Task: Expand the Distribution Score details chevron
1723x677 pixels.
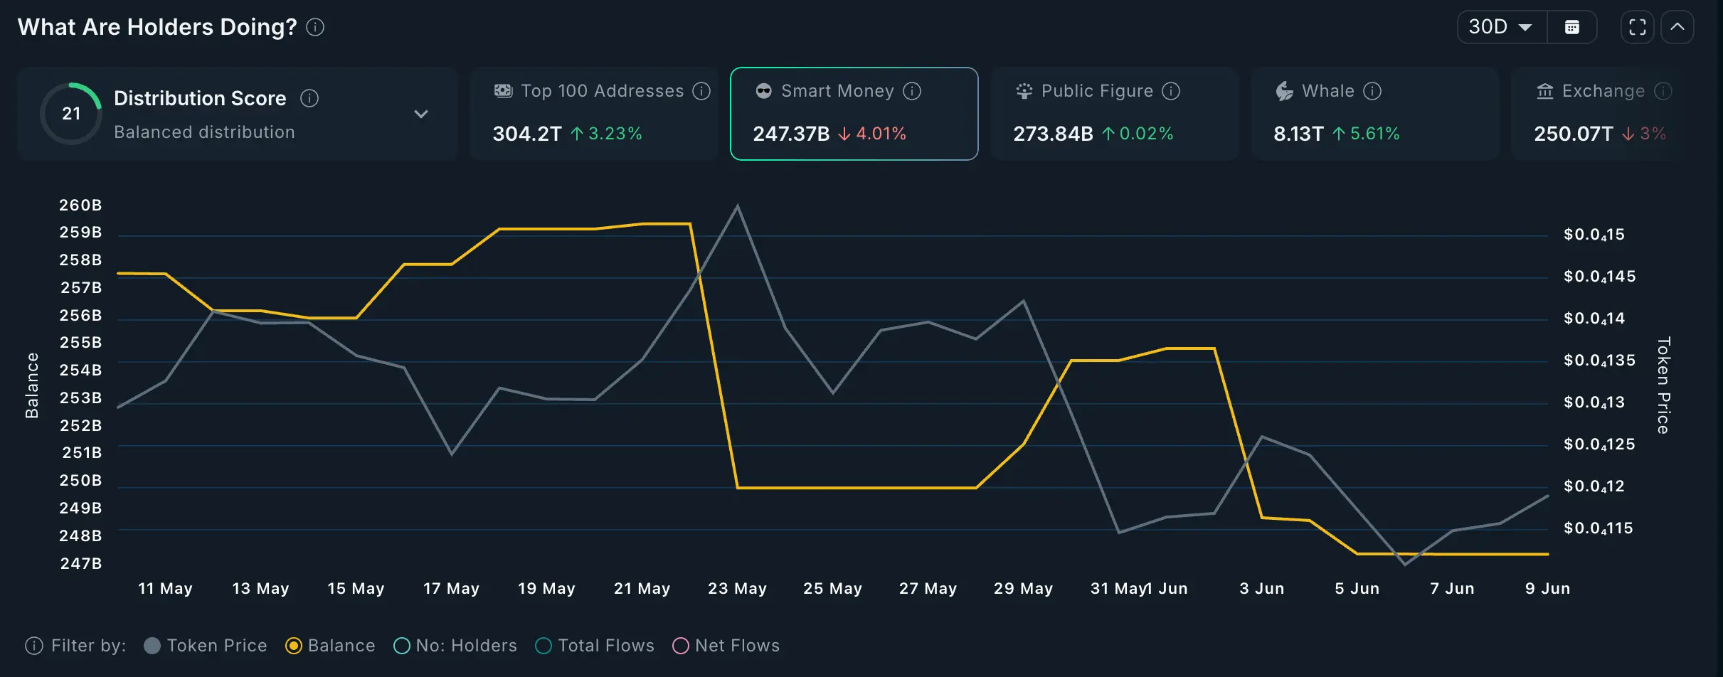Action: click(421, 114)
